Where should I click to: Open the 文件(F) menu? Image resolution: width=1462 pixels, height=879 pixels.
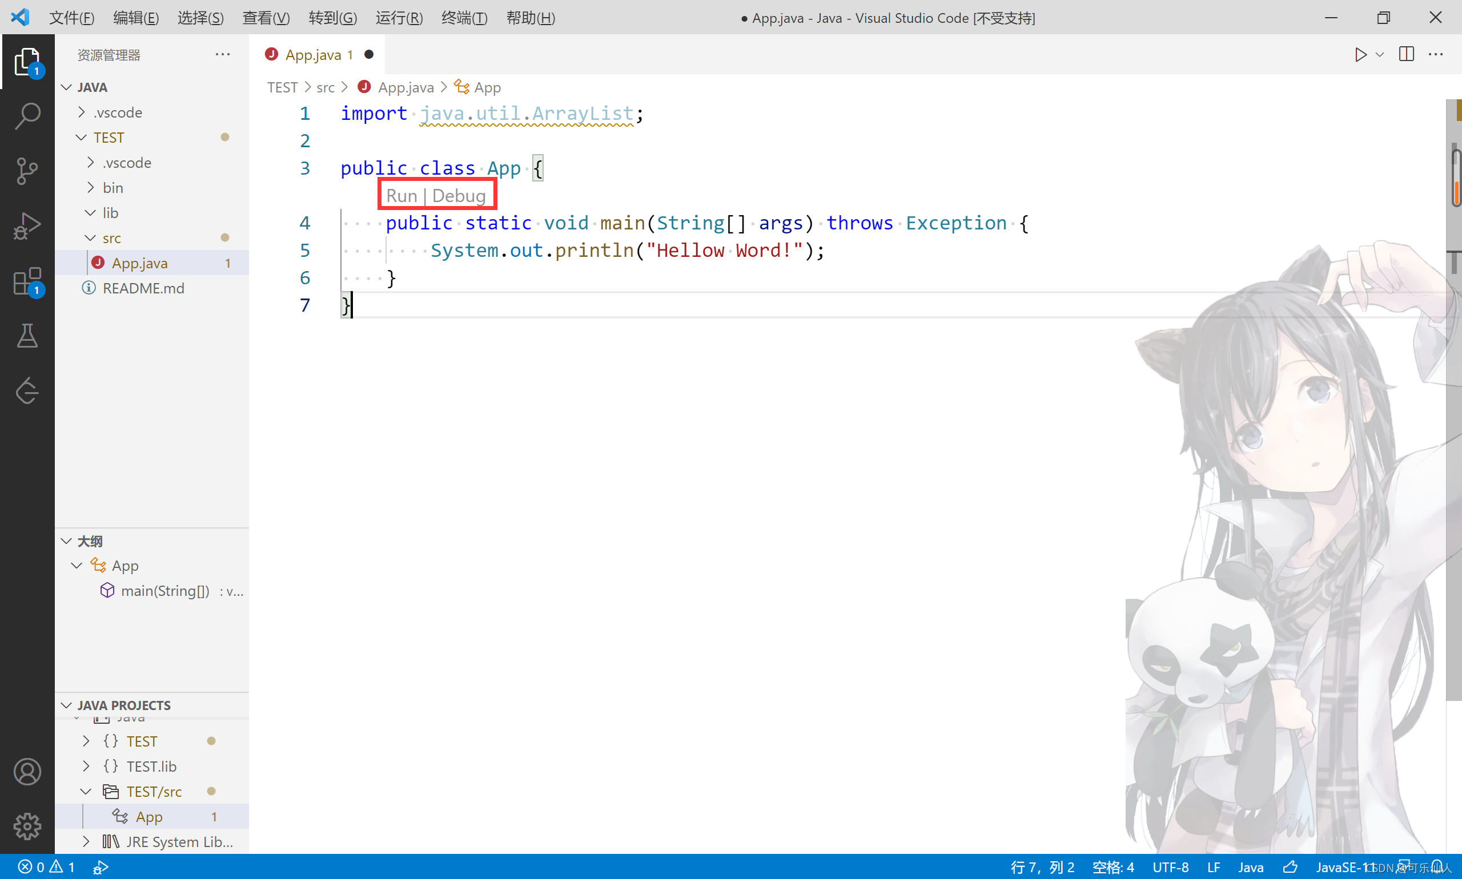tap(72, 18)
